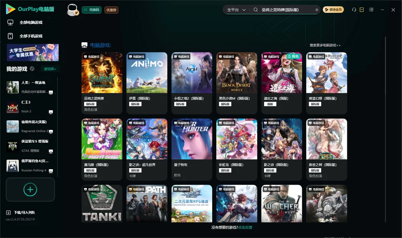Image resolution: width=402 pixels, height=238 pixels.
Task: Click 射击 genre under 量子特攻
Action: (177, 175)
